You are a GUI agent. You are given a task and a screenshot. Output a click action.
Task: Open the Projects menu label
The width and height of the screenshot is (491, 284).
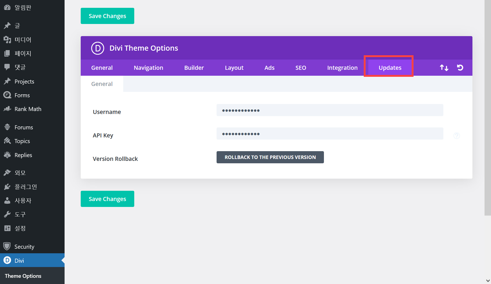click(x=24, y=81)
